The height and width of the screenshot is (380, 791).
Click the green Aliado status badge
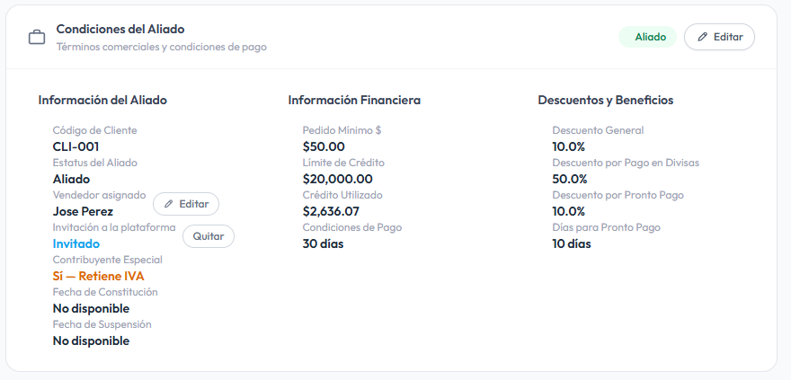(x=648, y=37)
